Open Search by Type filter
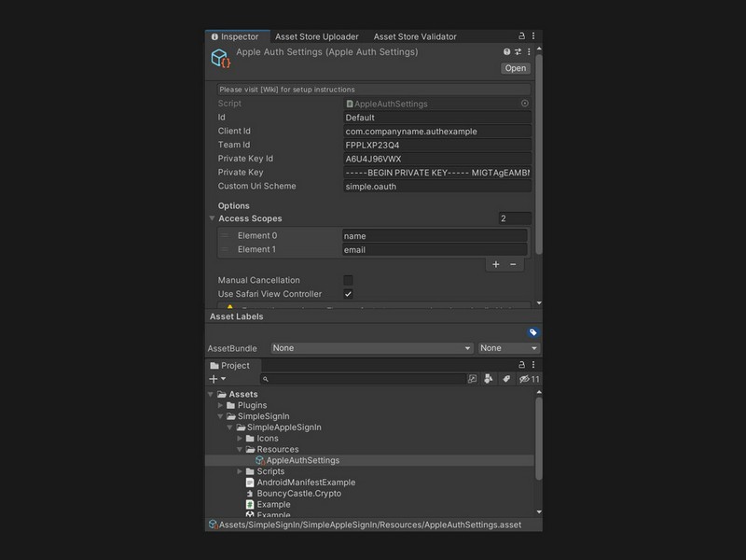 [x=488, y=379]
